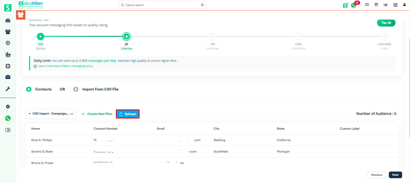410x183 pixels.
Task: Click the target circle icon in sidebar
Action: pos(8,43)
